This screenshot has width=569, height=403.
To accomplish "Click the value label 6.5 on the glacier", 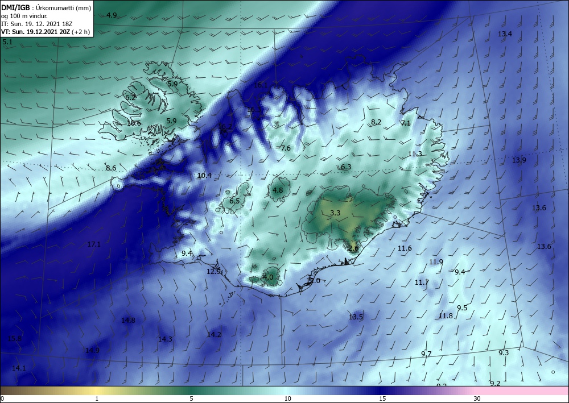I will pos(234,201).
